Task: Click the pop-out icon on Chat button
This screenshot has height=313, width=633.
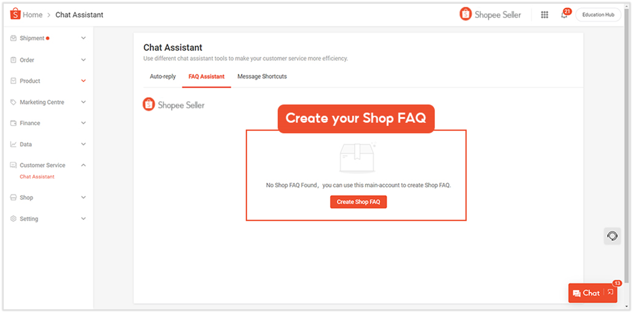Action: click(x=610, y=292)
